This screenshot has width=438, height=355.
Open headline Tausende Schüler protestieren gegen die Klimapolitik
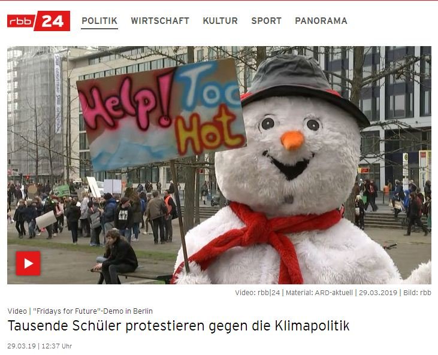click(179, 326)
